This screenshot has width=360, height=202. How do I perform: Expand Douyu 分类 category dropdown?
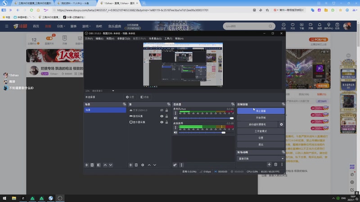coord(61,26)
